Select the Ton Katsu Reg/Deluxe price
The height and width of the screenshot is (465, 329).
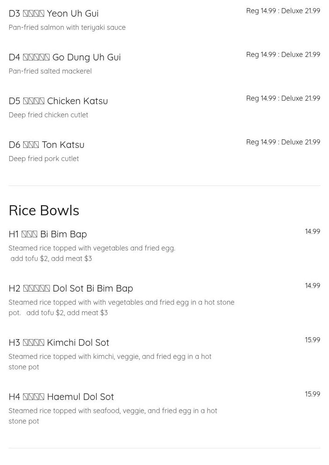pos(283,142)
